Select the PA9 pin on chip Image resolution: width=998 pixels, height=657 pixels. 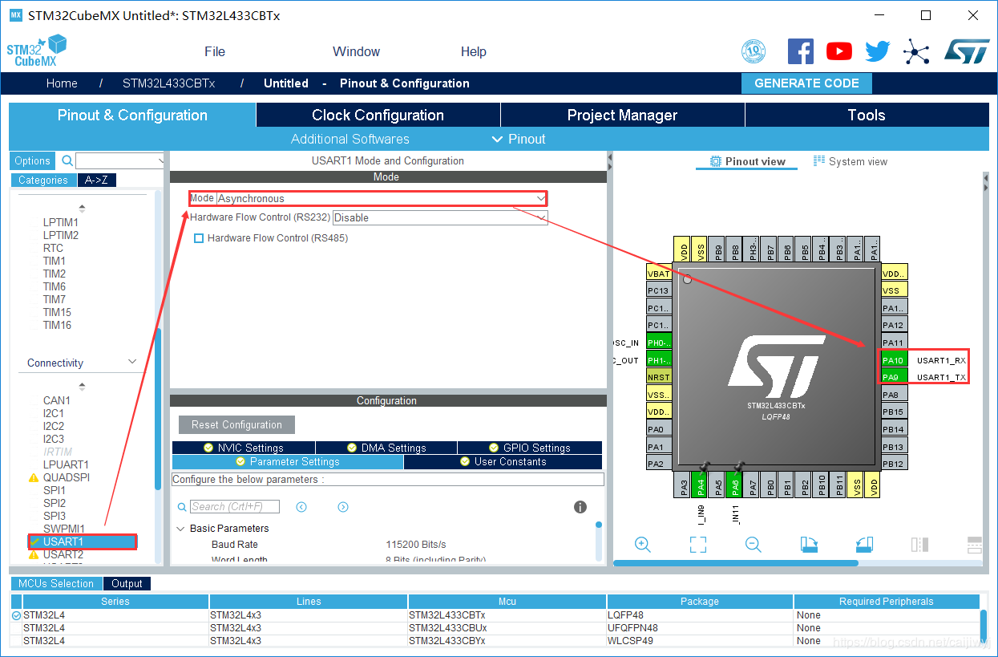pos(894,377)
